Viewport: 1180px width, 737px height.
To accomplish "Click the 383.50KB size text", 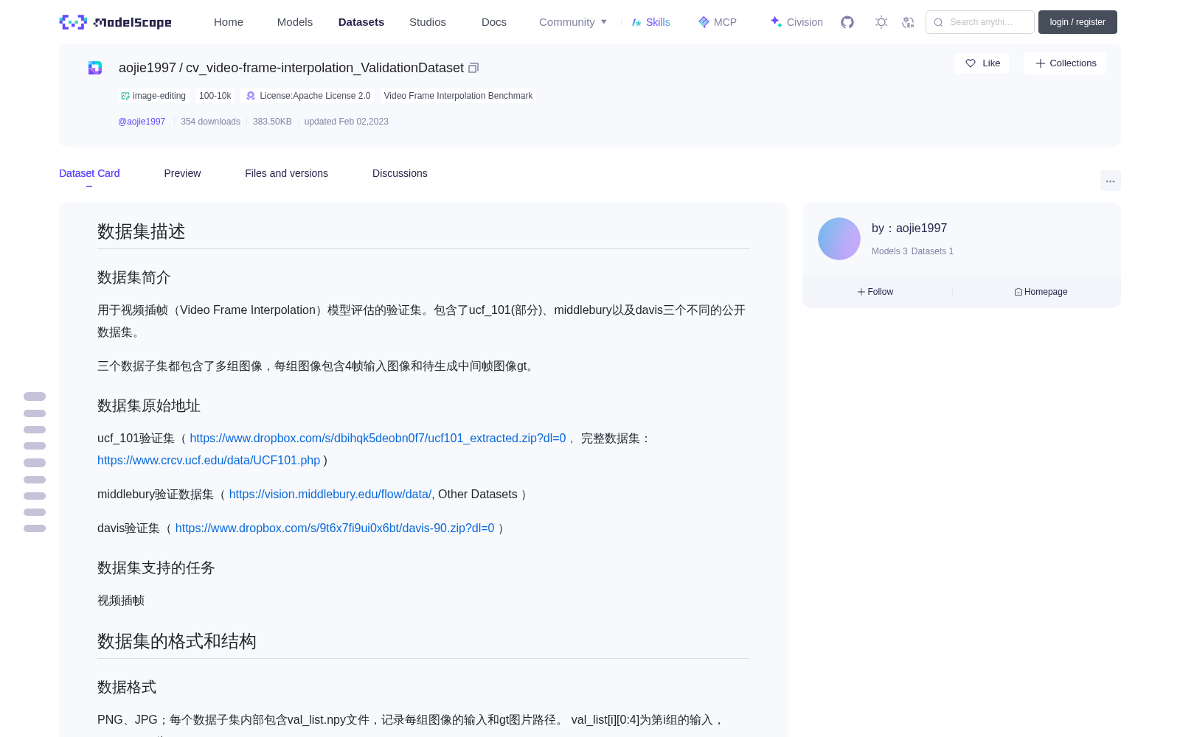I will point(272,122).
